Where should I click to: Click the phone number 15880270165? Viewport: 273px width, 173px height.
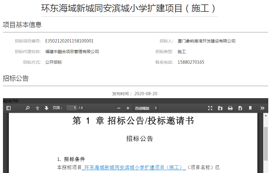pyautogui.click(x=191, y=62)
